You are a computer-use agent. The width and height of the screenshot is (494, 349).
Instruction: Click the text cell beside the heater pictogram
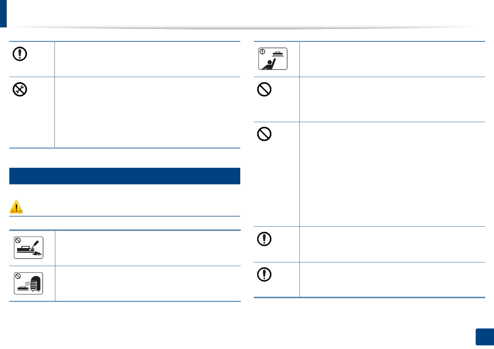148,284
